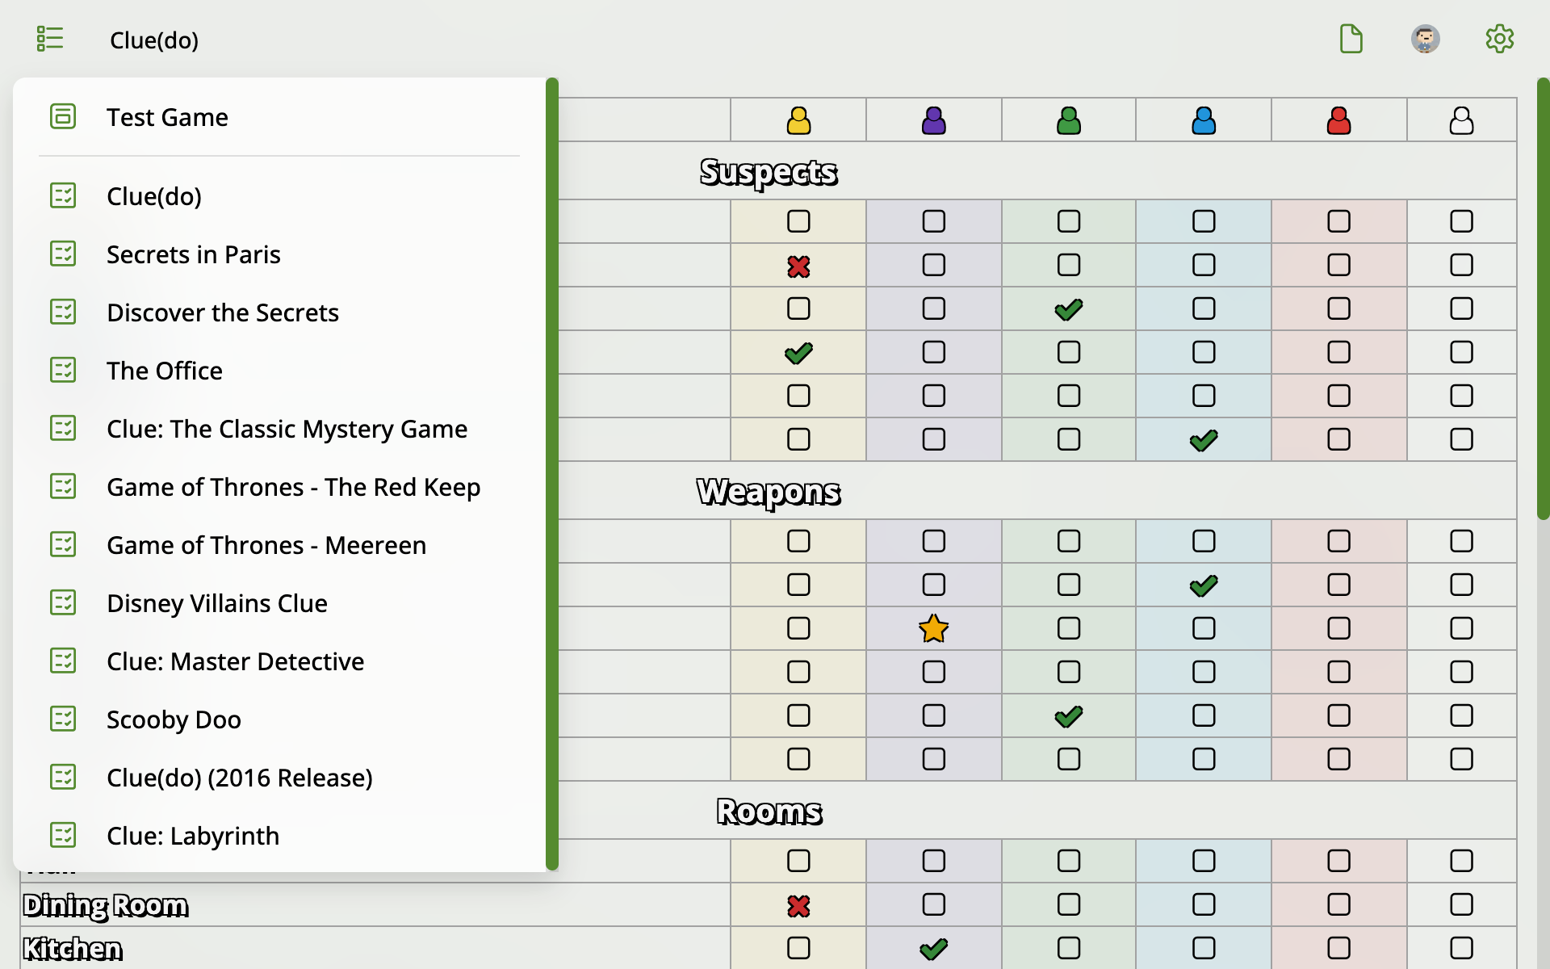Screen dimensions: 1550x969
Task: Open Game of Thrones - Meereen
Action: click(279, 545)
